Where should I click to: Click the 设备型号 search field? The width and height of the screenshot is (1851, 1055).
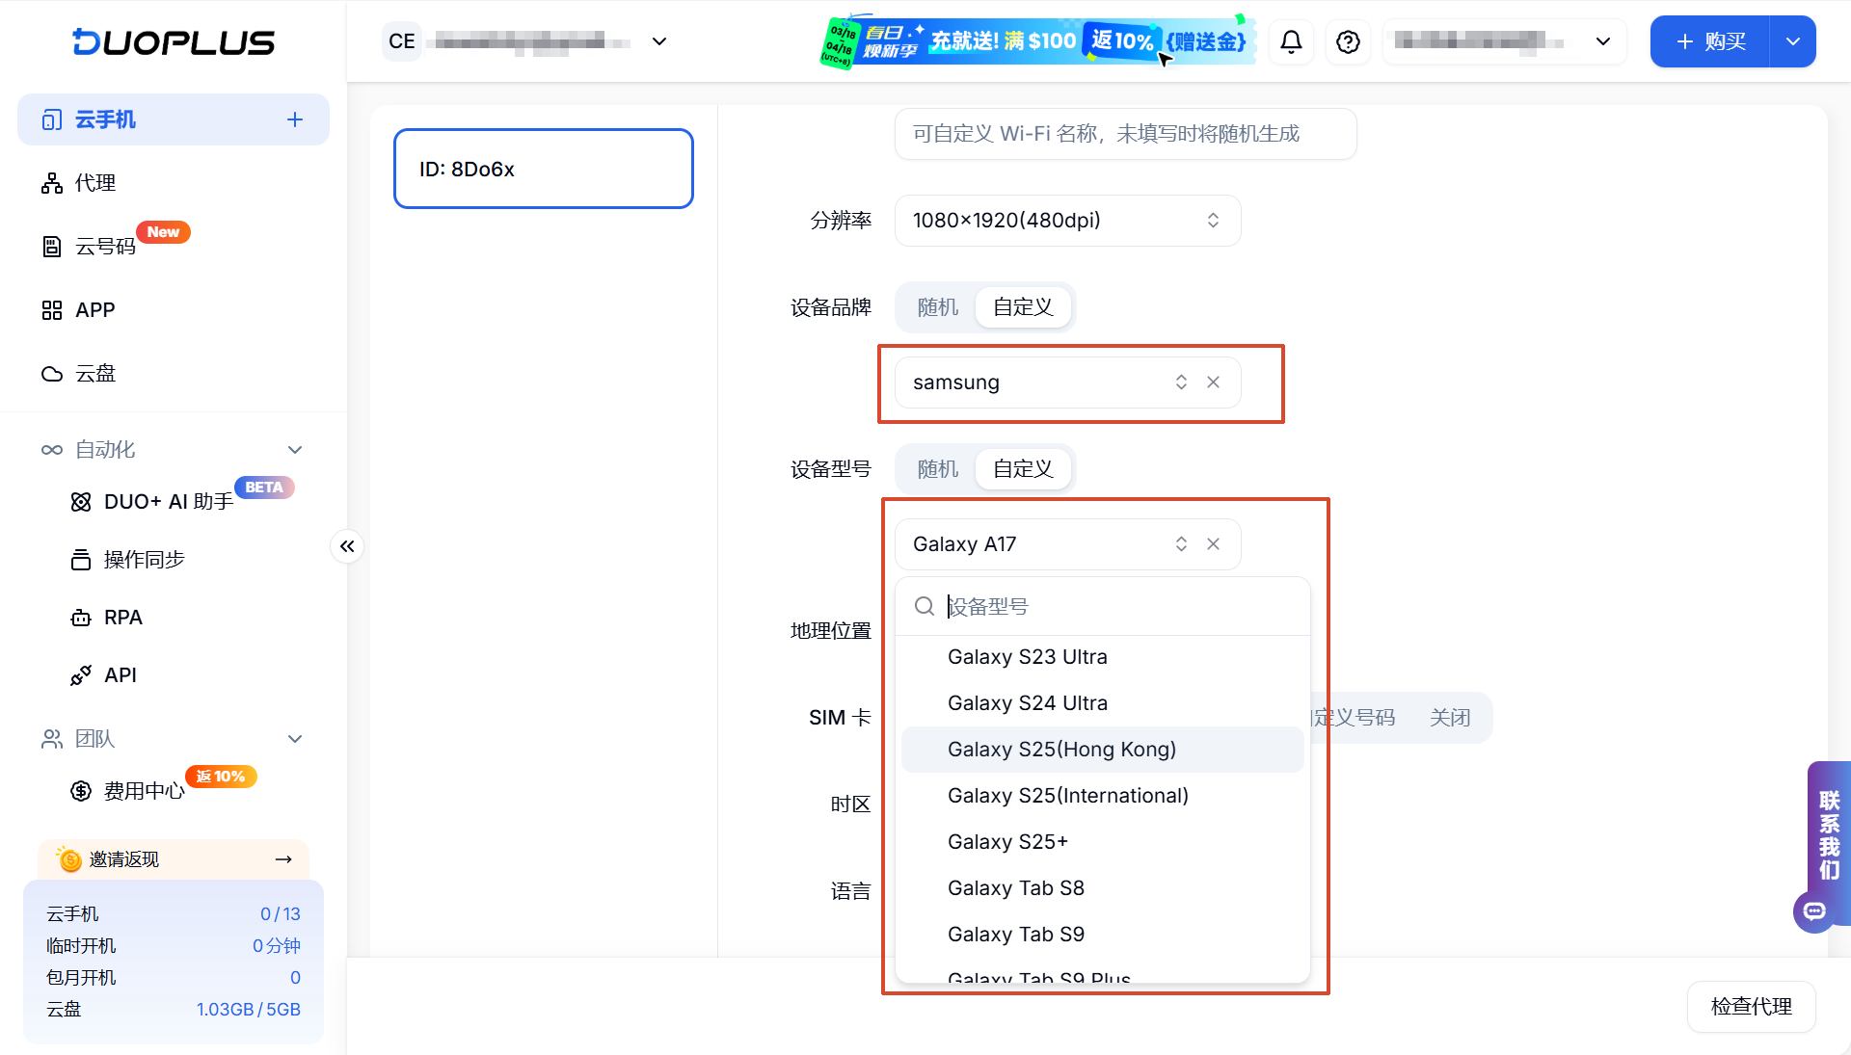(1103, 606)
